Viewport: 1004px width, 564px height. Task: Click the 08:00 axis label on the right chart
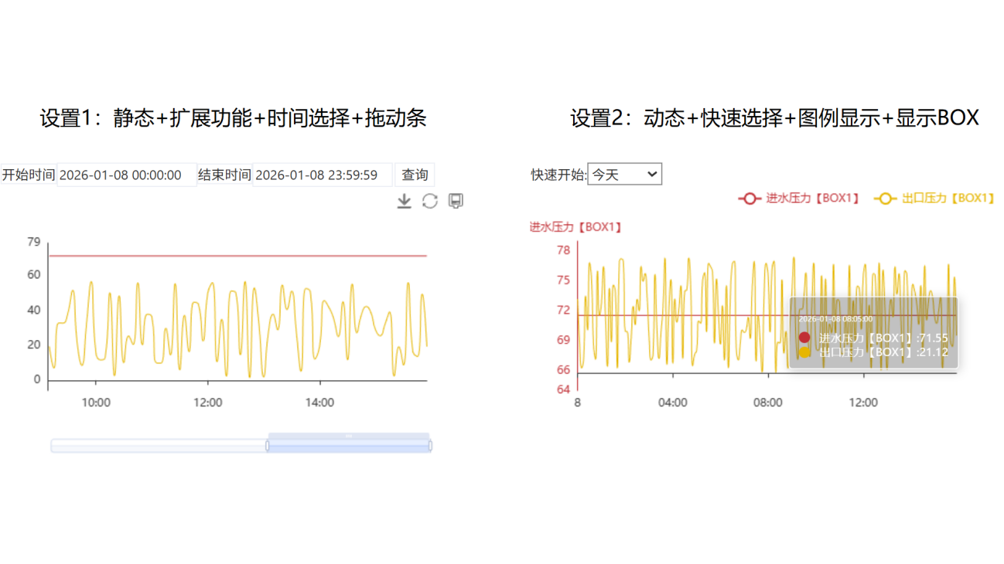point(767,403)
